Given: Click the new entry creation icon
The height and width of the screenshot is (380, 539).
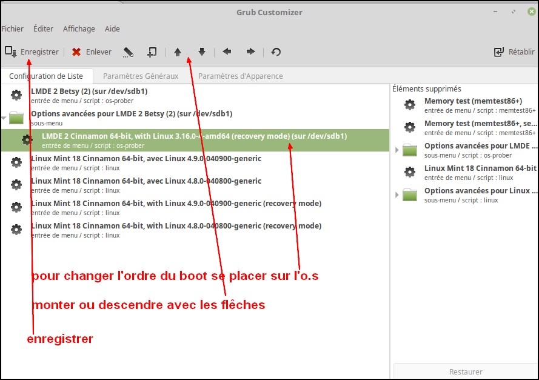Looking at the screenshot, I should [152, 52].
